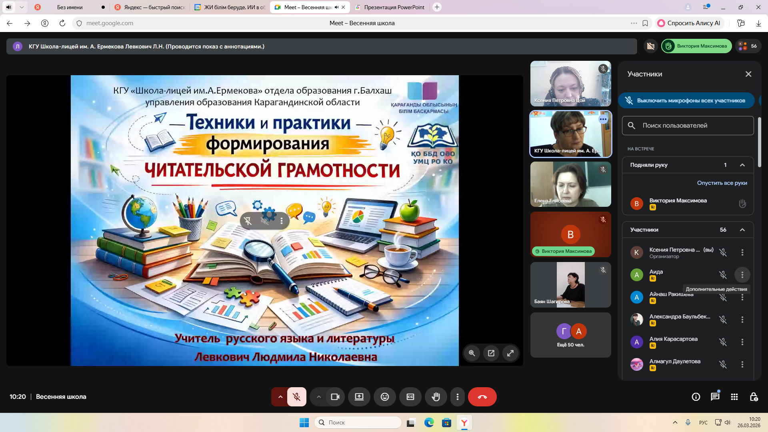Viewport: 768px width, 432px height.
Task: Open the meeting chat icon
Action: (x=715, y=397)
